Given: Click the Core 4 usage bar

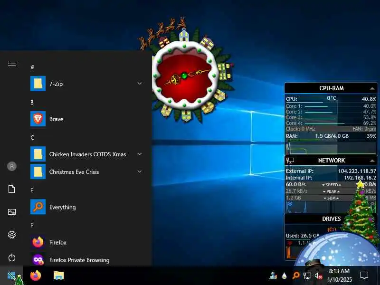Looking at the screenshot, I should click(x=324, y=123).
